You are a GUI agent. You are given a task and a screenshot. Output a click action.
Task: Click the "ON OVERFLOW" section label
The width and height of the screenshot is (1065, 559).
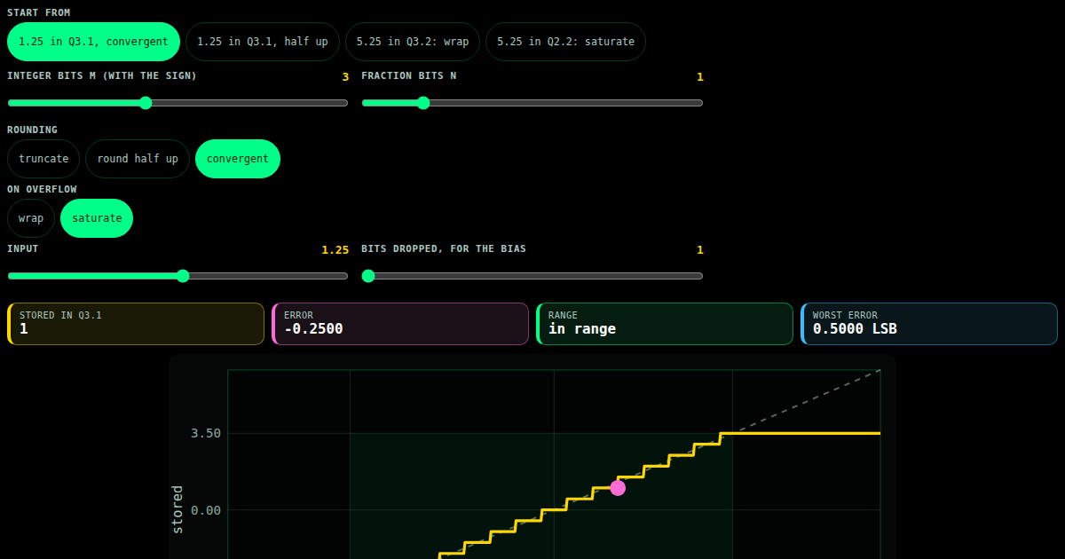click(x=42, y=189)
